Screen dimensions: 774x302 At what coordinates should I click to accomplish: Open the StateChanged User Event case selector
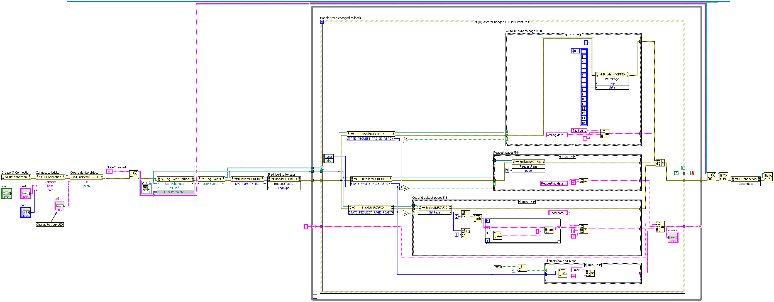(526, 22)
